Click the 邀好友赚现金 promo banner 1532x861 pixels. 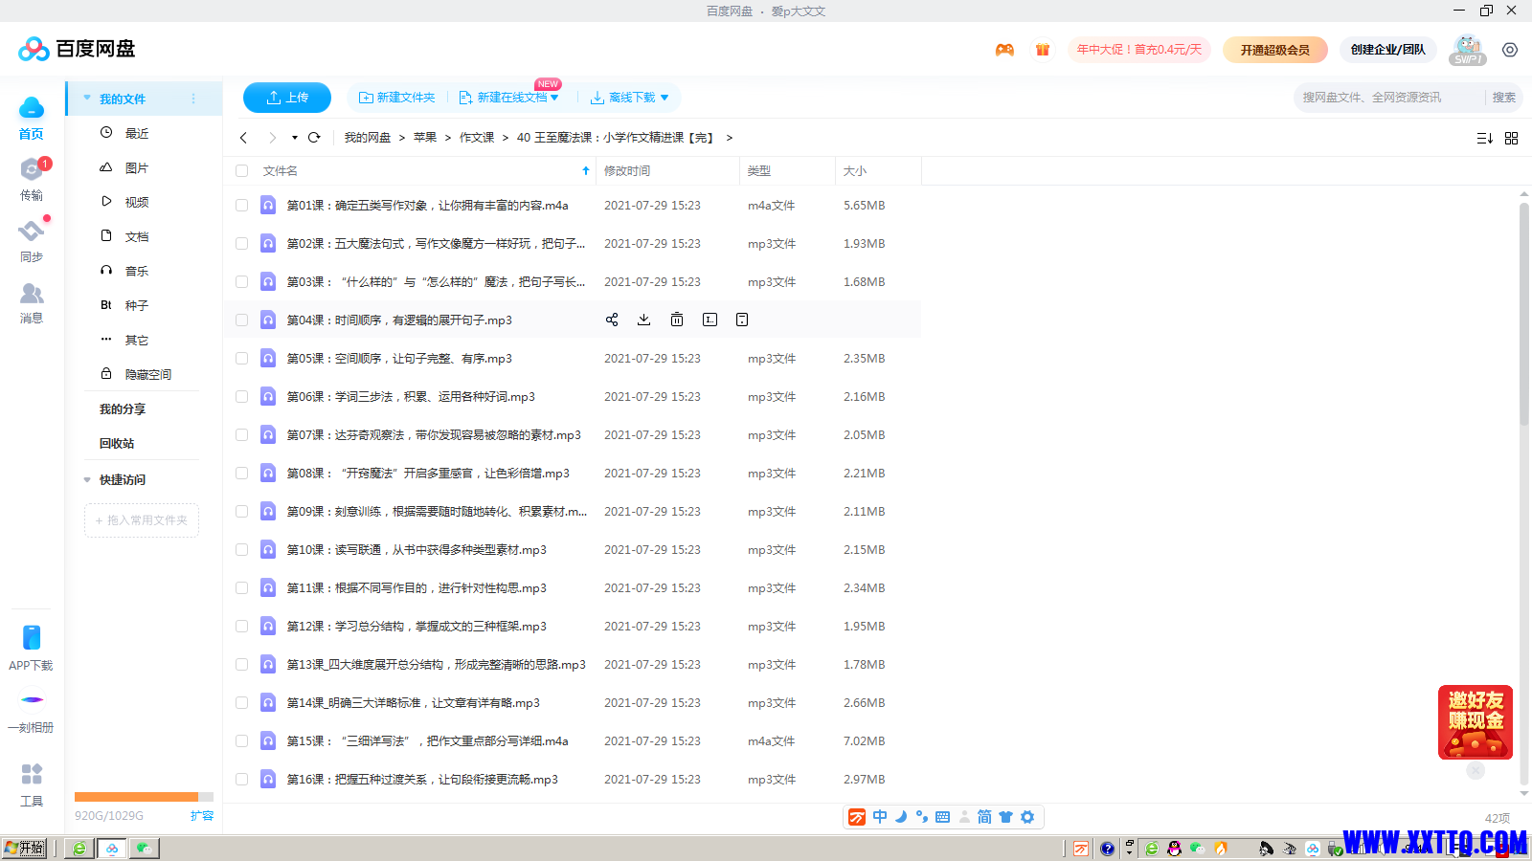[1476, 722]
